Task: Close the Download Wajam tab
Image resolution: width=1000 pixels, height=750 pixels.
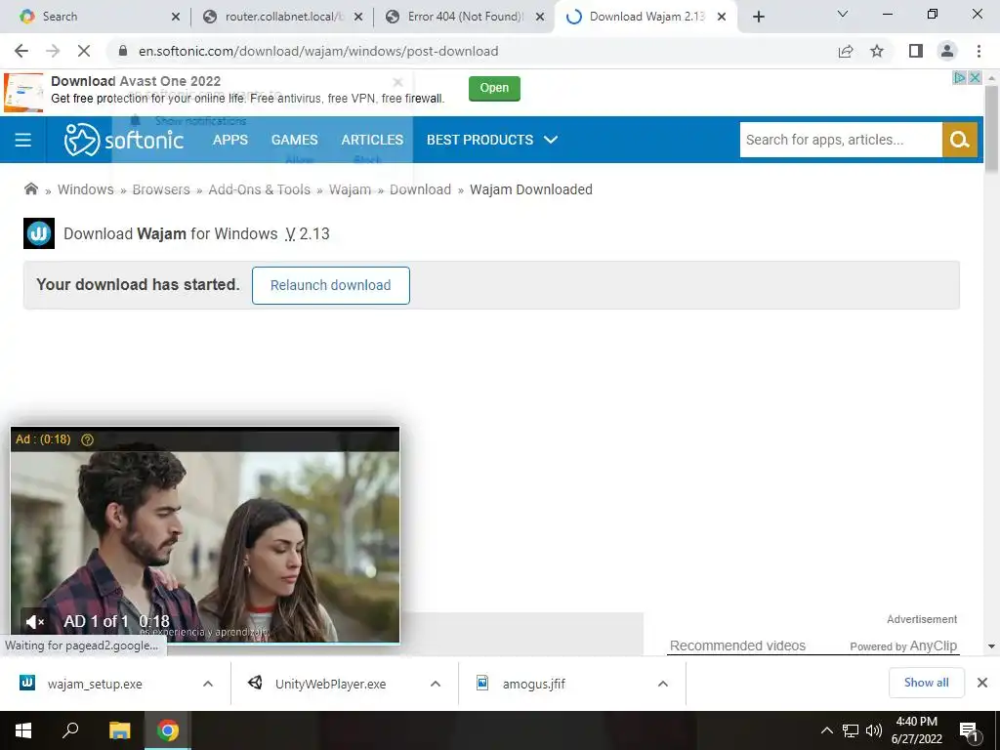Action: coord(722,17)
